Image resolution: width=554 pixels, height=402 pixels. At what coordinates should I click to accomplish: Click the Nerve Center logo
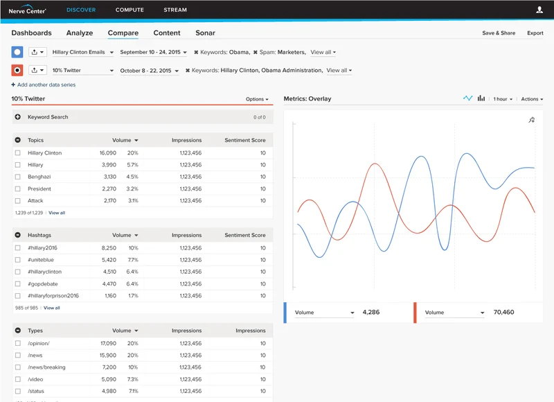coord(27,10)
